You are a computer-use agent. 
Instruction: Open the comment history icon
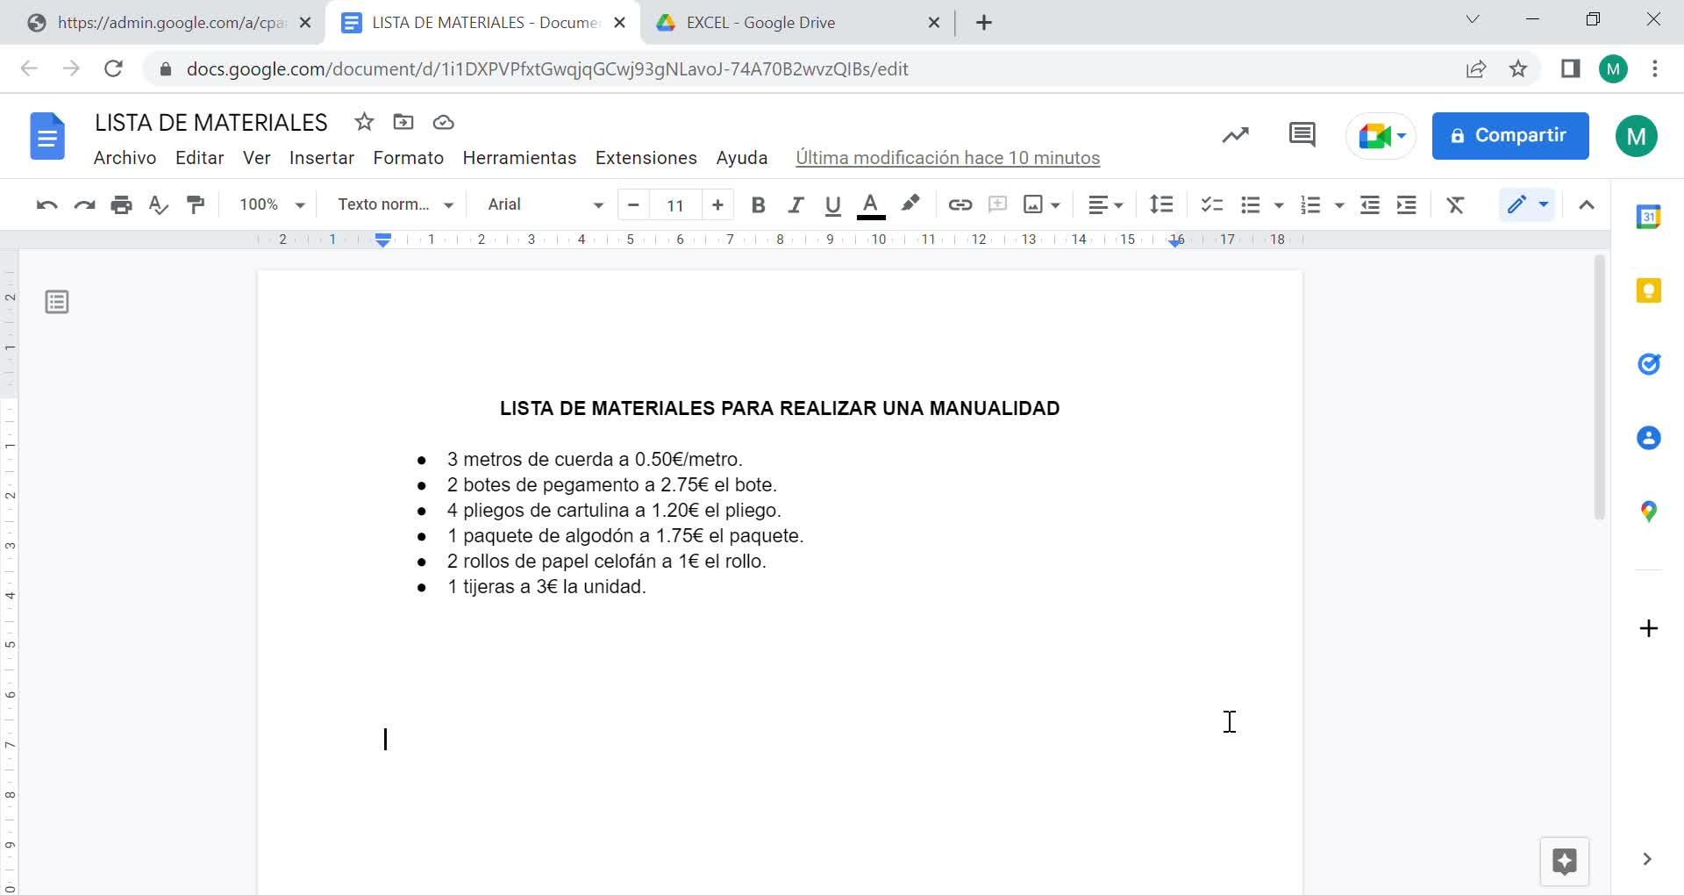1302,135
